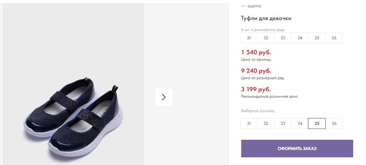Click the Оформить заказ button
This screenshot has height=165, width=366.
click(x=297, y=149)
